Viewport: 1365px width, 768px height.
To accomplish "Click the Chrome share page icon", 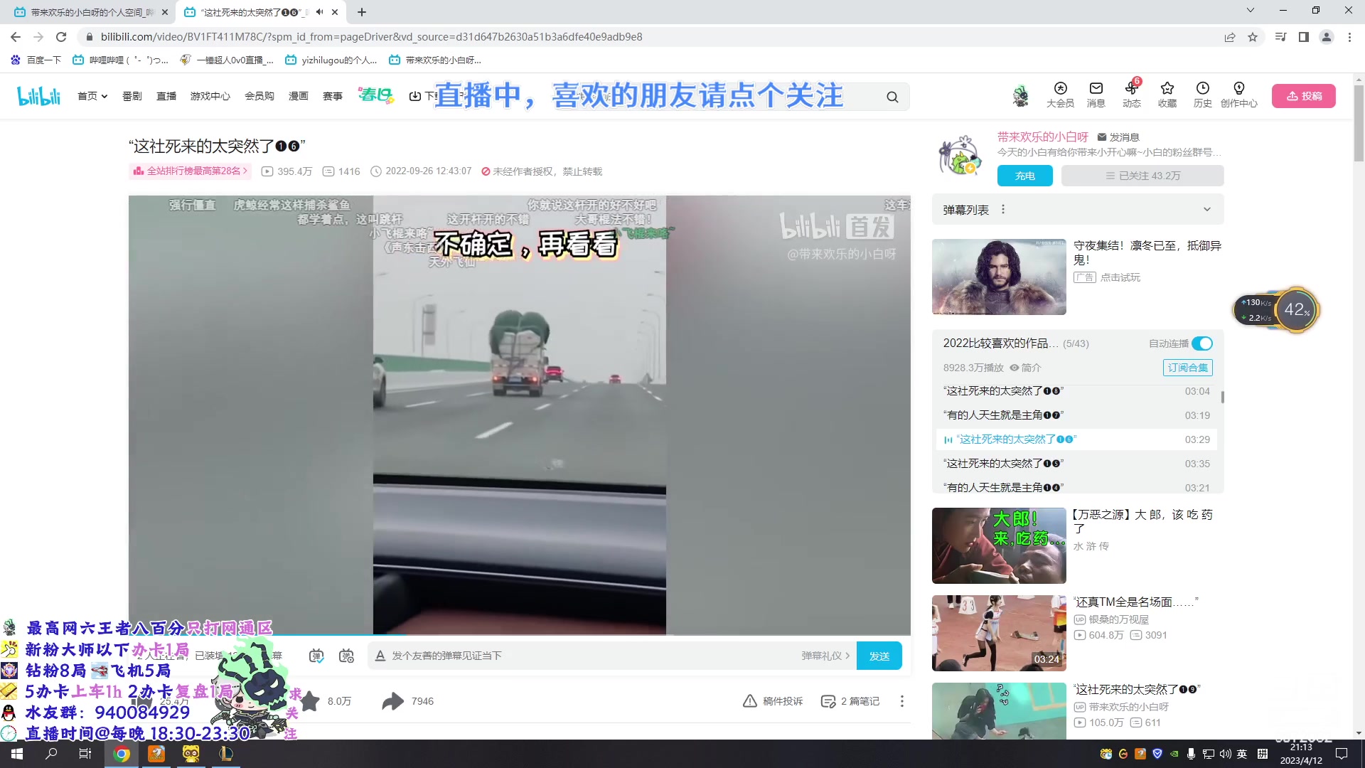I will (x=1230, y=37).
